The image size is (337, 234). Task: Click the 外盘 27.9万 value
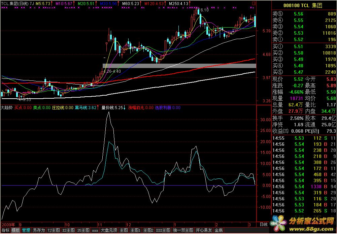296,111
